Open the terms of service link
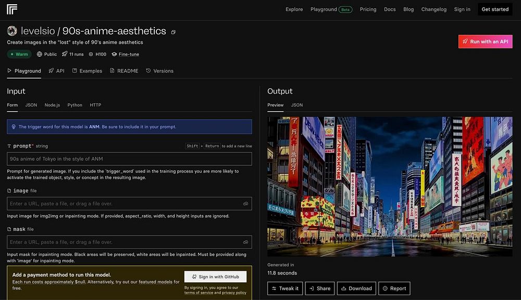Viewport: 521px width, 300px height. click(x=199, y=293)
